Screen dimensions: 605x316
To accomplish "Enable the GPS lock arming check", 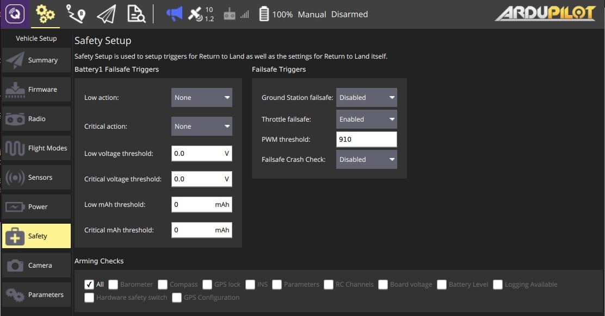I will [x=207, y=285].
